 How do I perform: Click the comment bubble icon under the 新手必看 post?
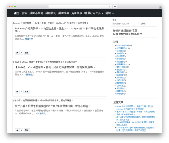[17, 130]
